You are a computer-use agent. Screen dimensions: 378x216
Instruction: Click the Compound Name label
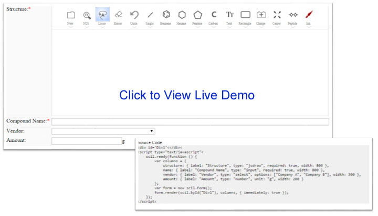28,121
